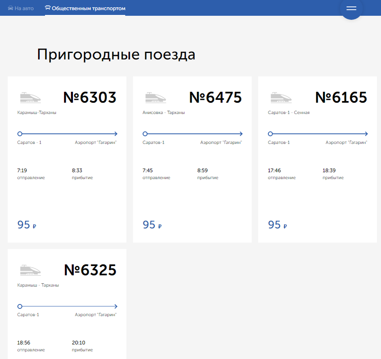Click the route start circle on card №6303
This screenshot has width=381, height=359.
(x=20, y=134)
